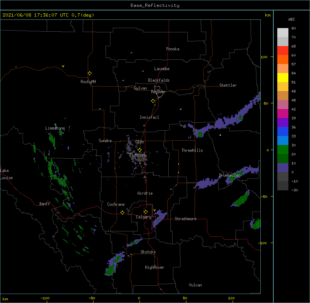310x303 pixels.
Task: Select the dusty pink swatch between 45 and 42
Action: 283,104
